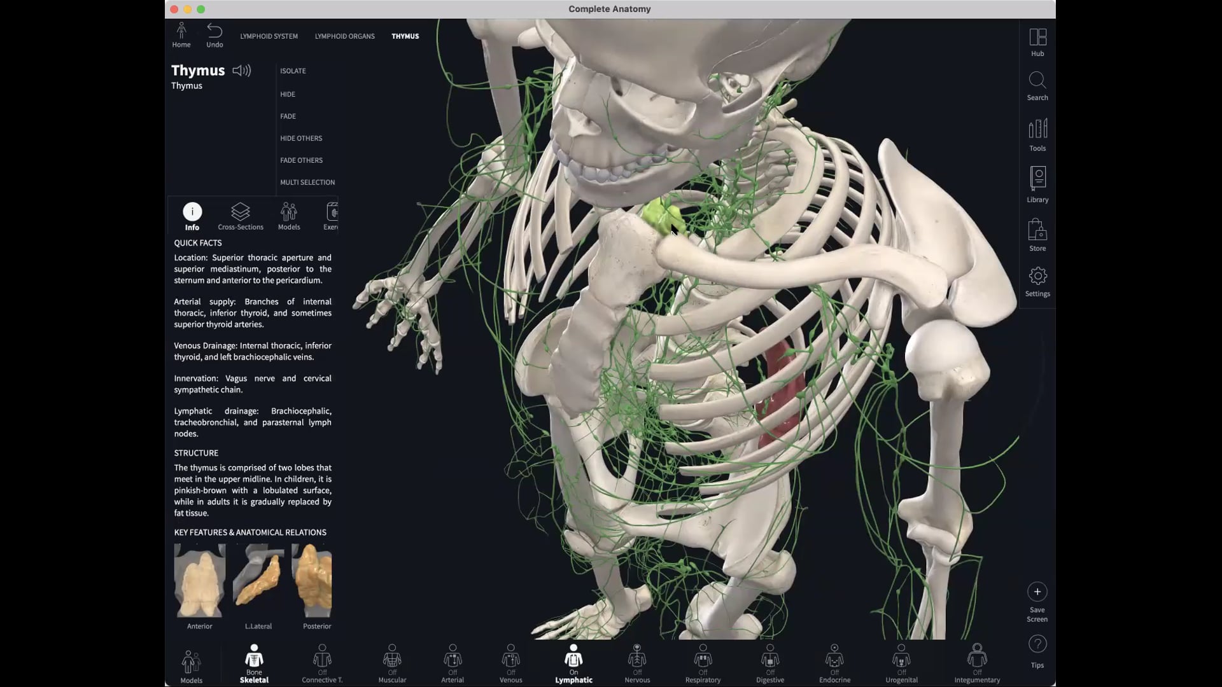This screenshot has width=1222, height=687.
Task: Switch to the Cross-Sections tab
Action: [241, 212]
